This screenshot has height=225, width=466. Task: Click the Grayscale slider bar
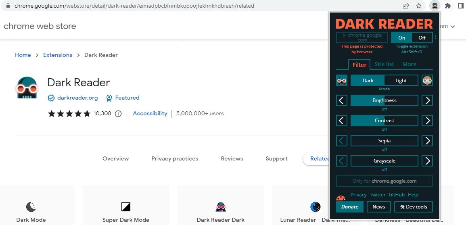[x=384, y=161]
